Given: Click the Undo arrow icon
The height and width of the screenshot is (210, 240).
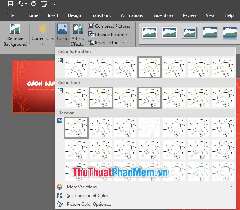Looking at the screenshot, I should click(21, 4).
